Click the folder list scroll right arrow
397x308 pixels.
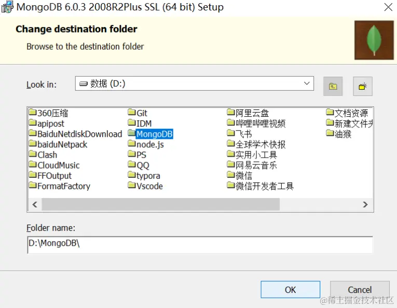tap(365, 204)
